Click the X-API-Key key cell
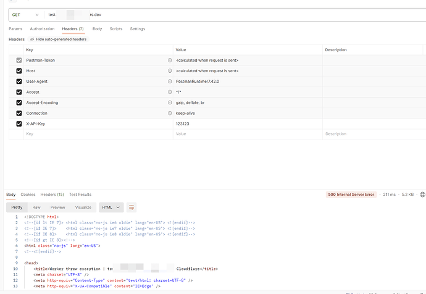This screenshot has height=294, width=426. 98,124
